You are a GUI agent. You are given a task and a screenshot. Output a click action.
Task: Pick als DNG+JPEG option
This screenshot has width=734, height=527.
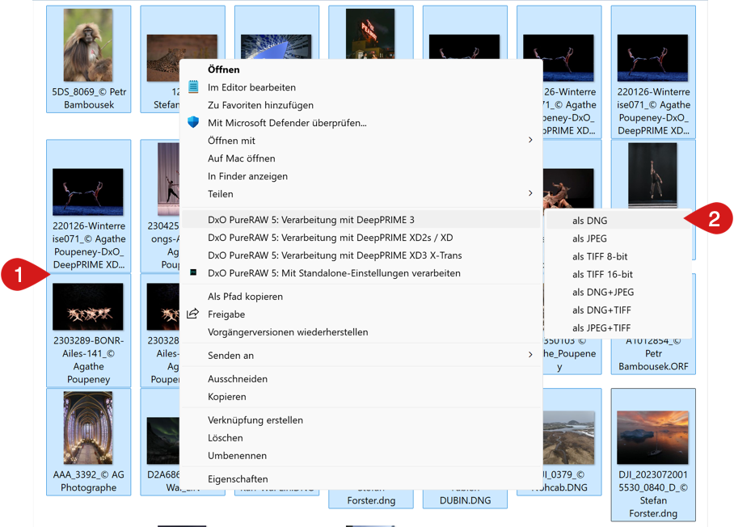point(603,292)
